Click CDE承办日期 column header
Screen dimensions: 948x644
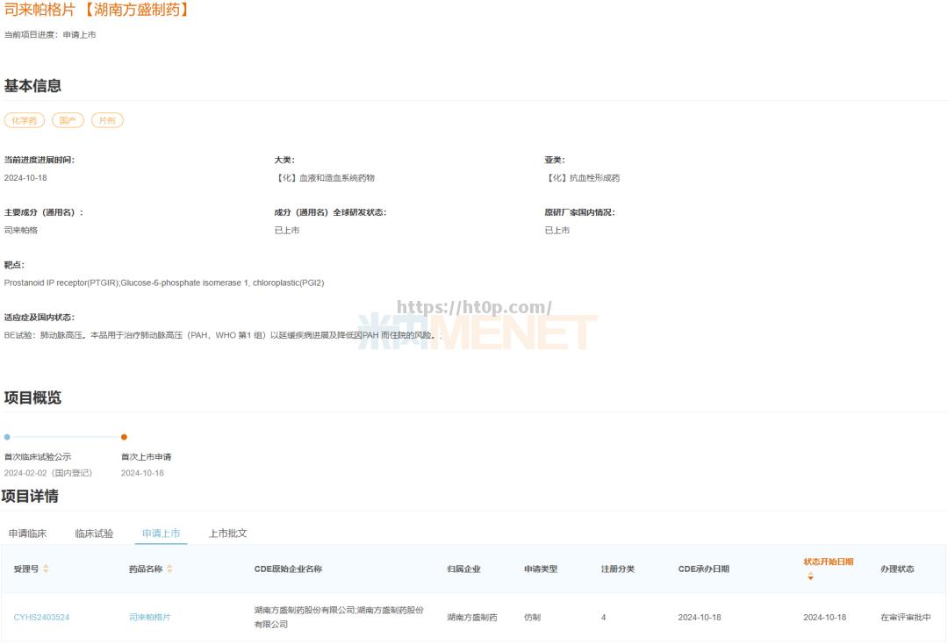[x=704, y=569]
